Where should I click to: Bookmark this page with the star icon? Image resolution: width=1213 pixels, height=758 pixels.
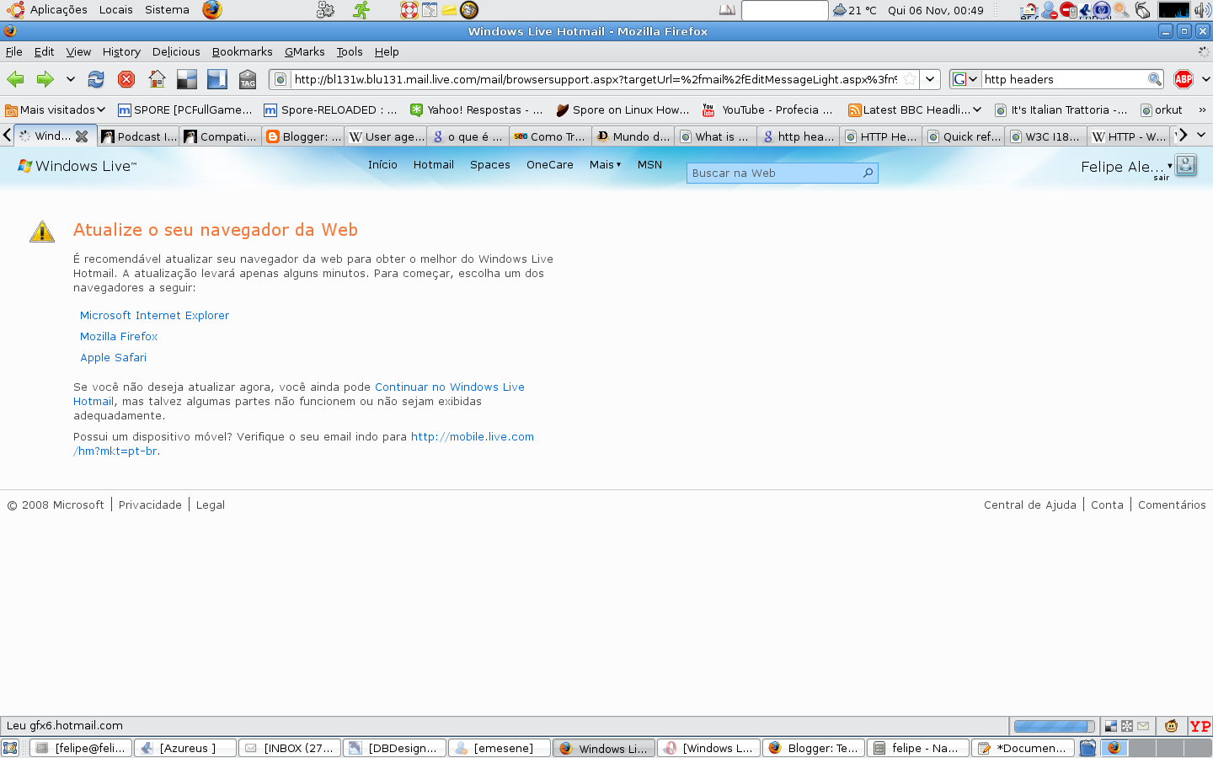click(910, 79)
